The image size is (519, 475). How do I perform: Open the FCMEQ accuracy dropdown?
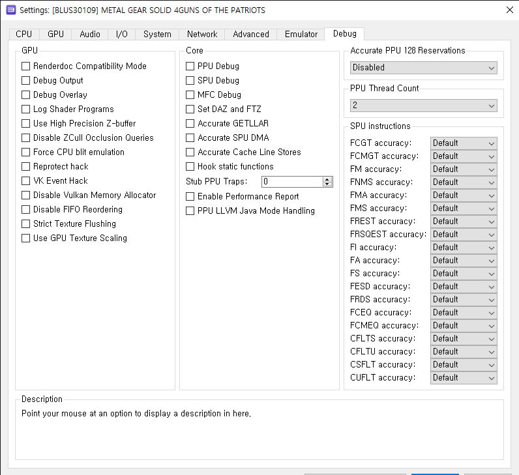point(464,326)
